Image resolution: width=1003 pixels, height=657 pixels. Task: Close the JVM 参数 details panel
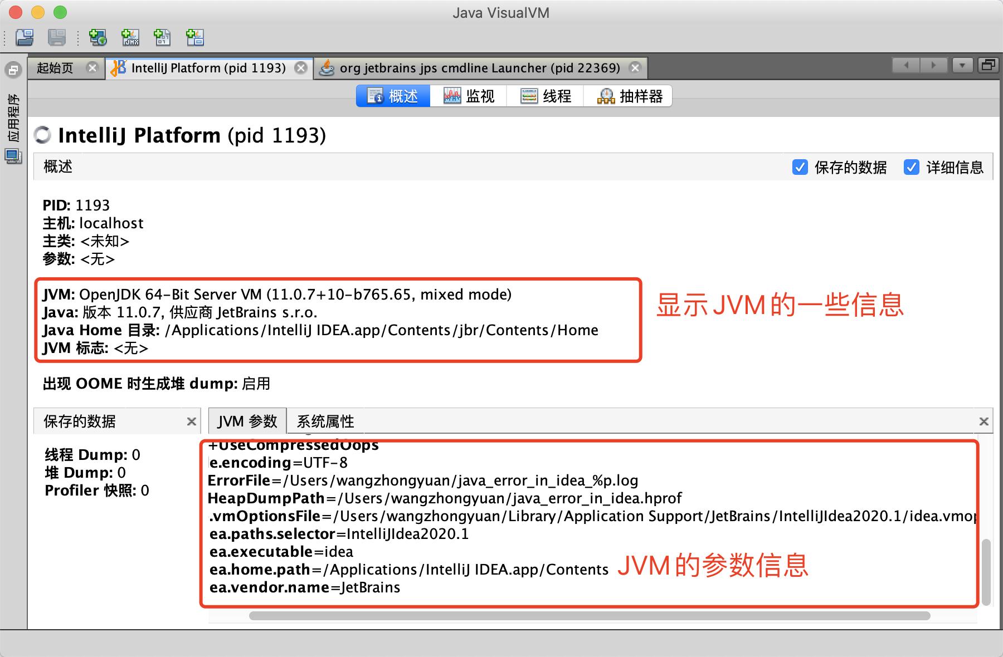pos(984,421)
